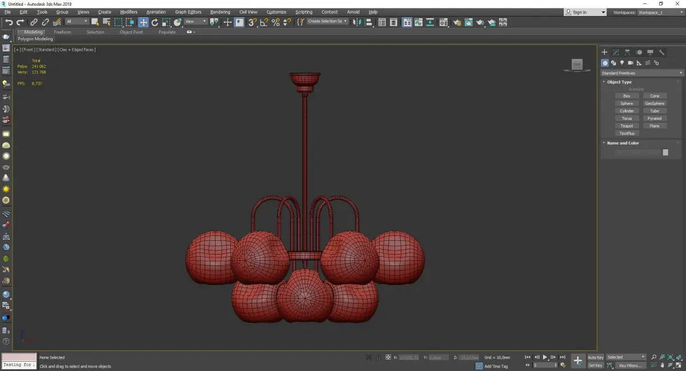This screenshot has width=686, height=371.
Task: Switch to Lights category in Create panel
Action: pyautogui.click(x=622, y=63)
